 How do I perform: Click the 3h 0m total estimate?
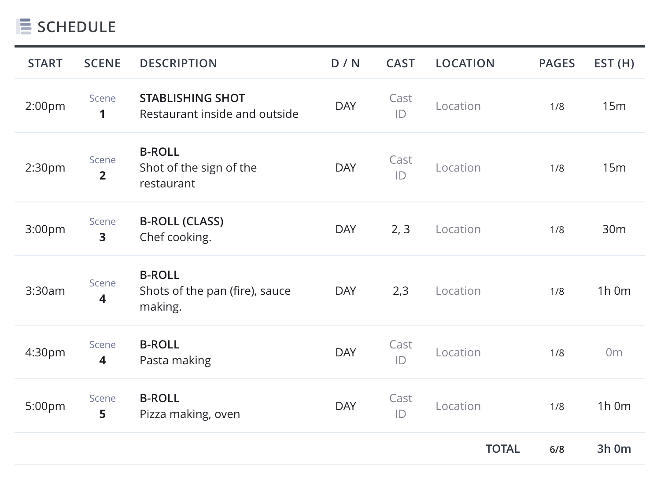[x=614, y=449]
